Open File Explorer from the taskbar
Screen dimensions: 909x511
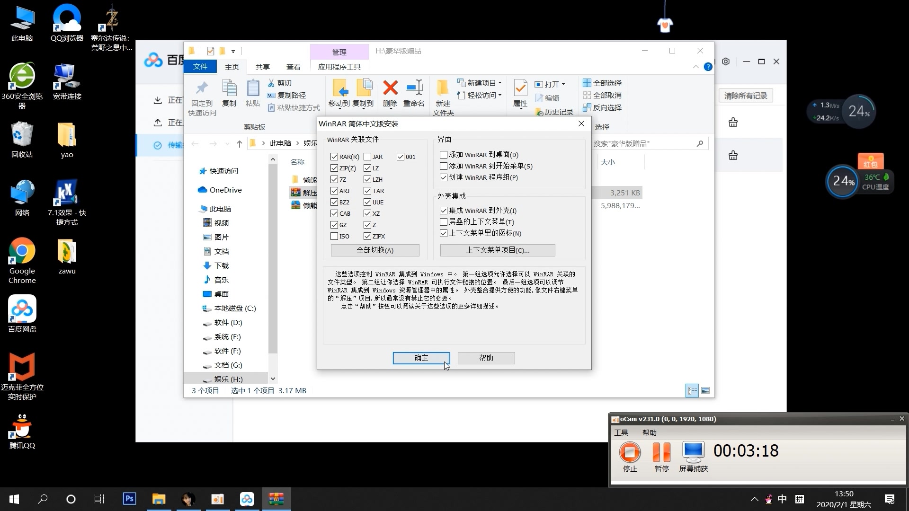coord(159,499)
